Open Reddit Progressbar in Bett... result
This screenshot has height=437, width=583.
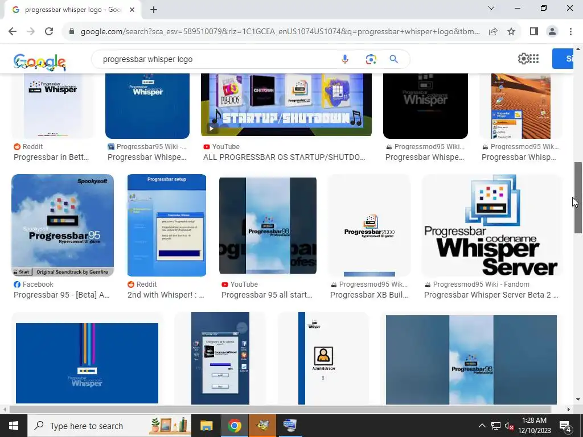click(51, 157)
